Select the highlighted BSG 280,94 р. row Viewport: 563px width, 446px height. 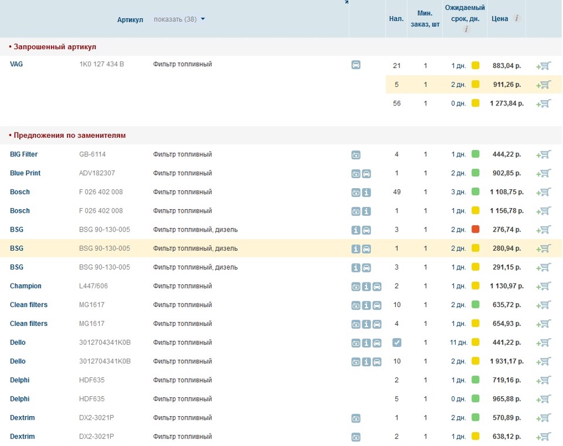[x=281, y=248]
